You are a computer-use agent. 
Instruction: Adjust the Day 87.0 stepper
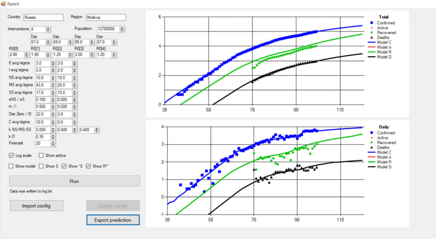[x=114, y=42]
